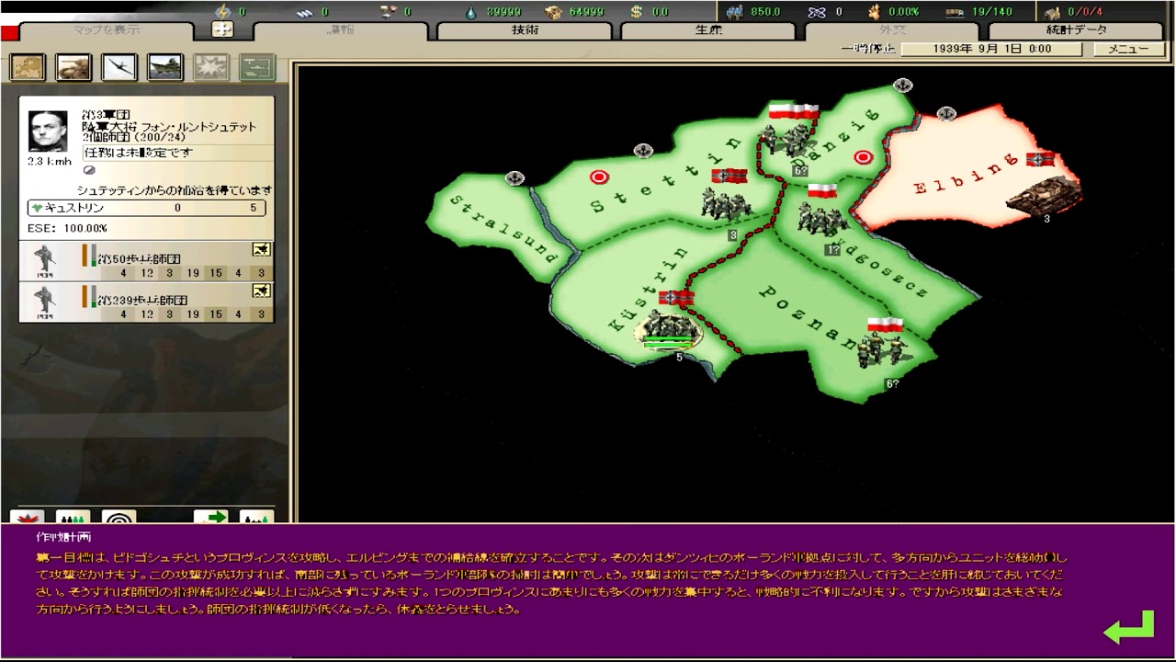Click the oil resource value 39999
Image resolution: width=1176 pixels, height=662 pixels.
[503, 12]
